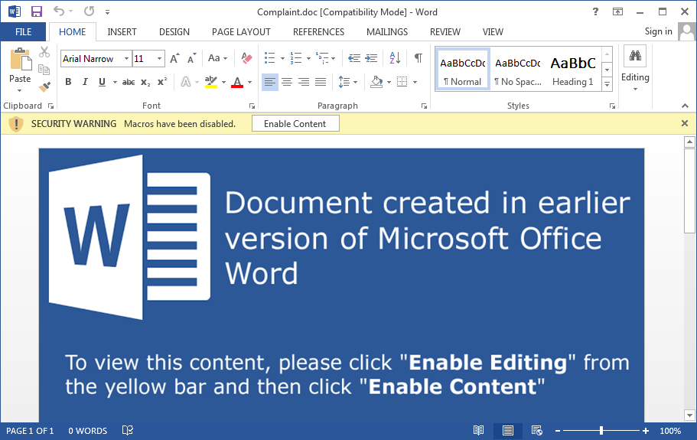Click the Redo repeat icon

pyautogui.click(x=89, y=11)
